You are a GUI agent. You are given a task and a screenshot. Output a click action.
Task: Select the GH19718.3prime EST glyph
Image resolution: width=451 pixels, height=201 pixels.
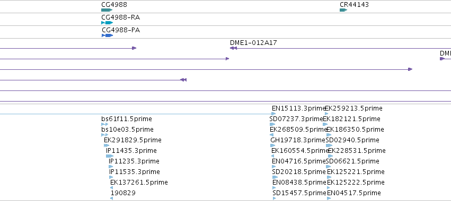273,145
